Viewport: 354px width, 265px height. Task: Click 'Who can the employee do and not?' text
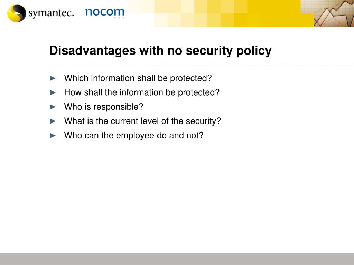pos(134,135)
